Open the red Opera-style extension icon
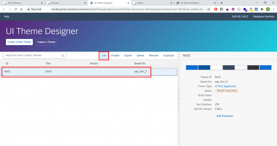The width and height of the screenshot is (277, 146). [216, 9]
